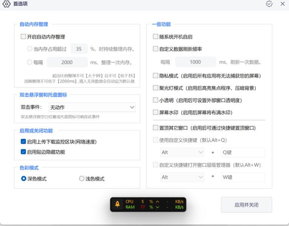This screenshot has height=226, width=289.
Task: Enable 隐私模式 checkbox
Action: [x=155, y=76]
